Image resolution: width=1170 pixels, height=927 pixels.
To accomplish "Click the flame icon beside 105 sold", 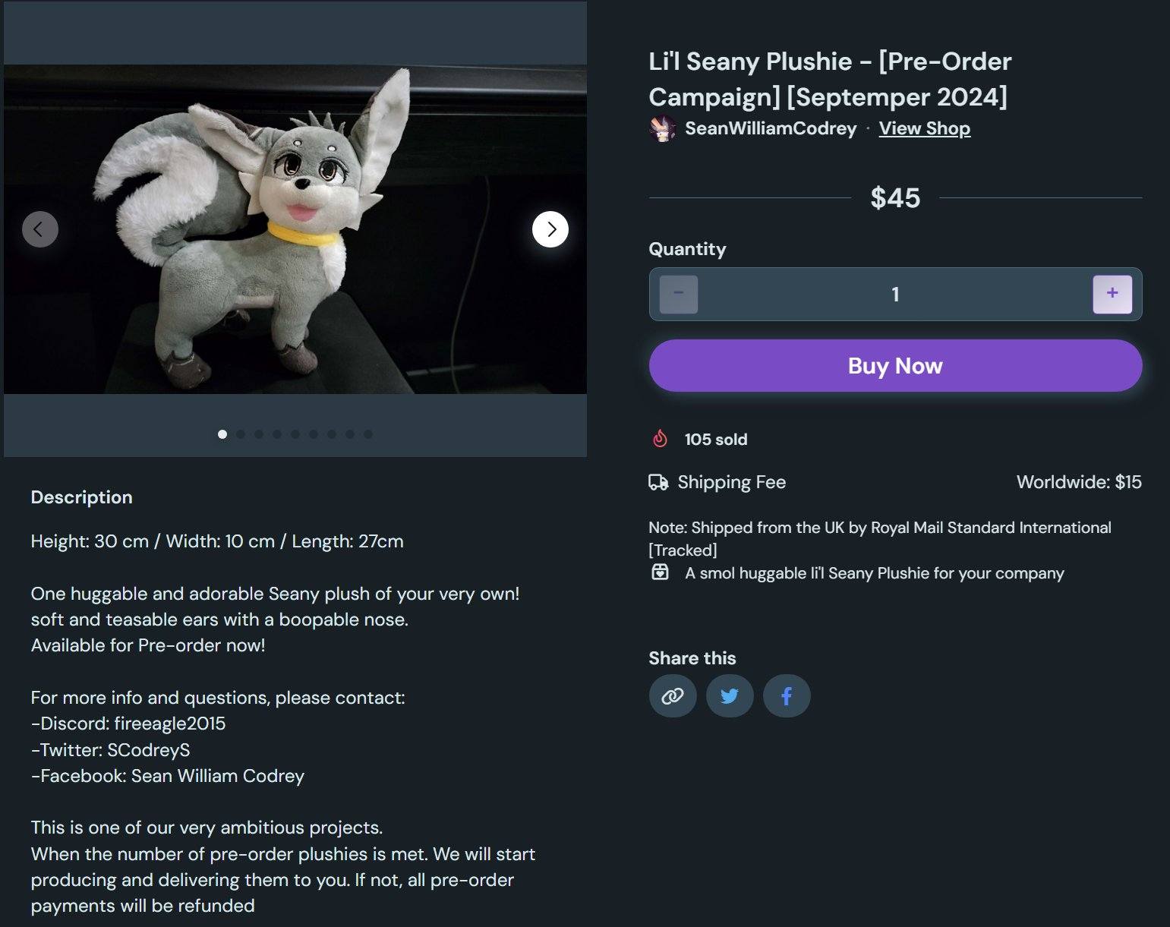I will [x=661, y=439].
